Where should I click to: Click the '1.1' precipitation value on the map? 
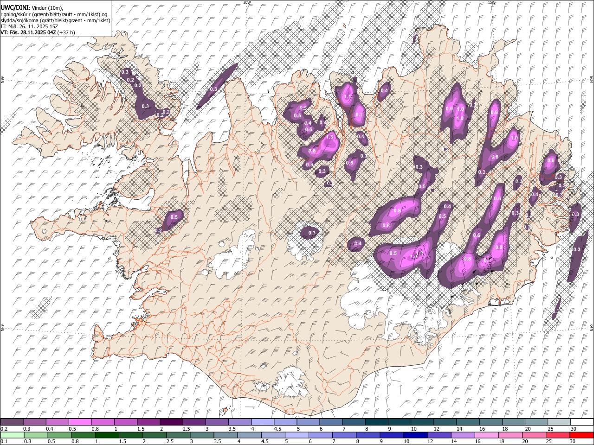click(x=348, y=96)
